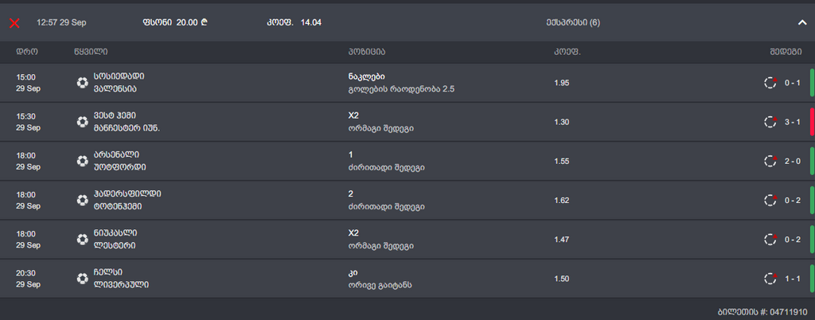The width and height of the screenshot is (815, 320).
Task: Click the 1.95 odds in სოსიედადი row
Action: click(562, 83)
